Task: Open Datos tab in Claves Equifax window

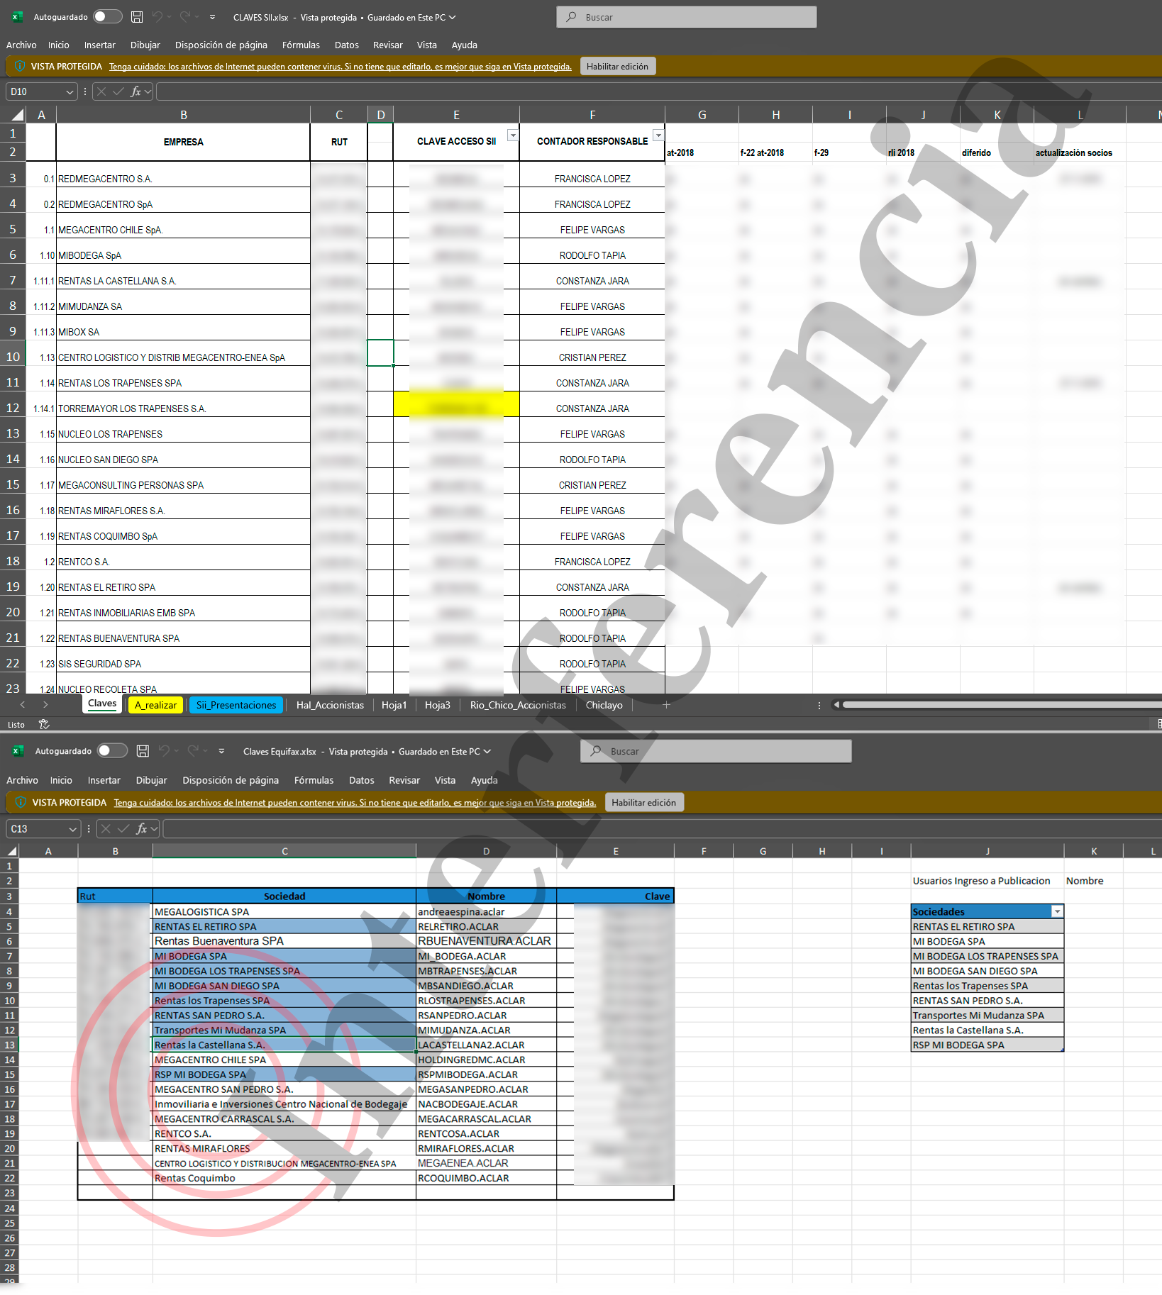Action: pos(361,780)
